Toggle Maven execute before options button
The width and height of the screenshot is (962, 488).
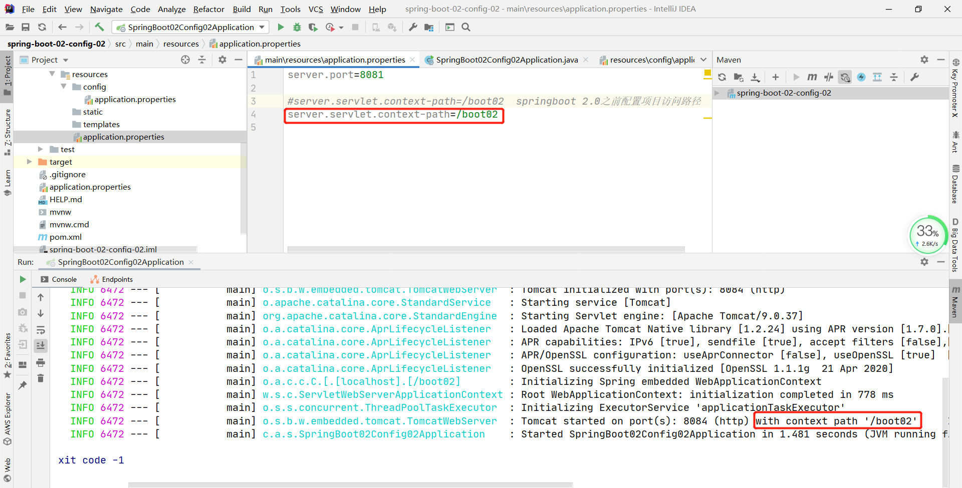pyautogui.click(x=845, y=77)
